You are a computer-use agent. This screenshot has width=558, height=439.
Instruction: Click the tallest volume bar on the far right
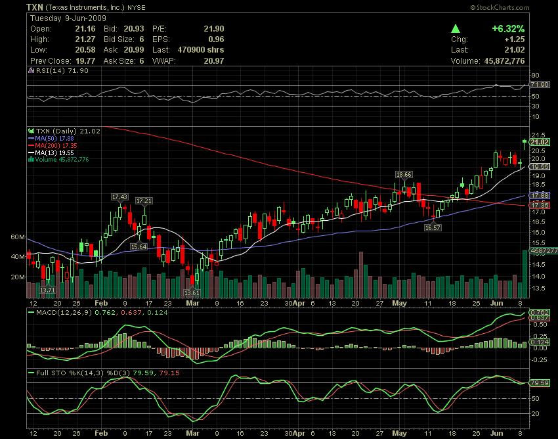tap(525, 273)
